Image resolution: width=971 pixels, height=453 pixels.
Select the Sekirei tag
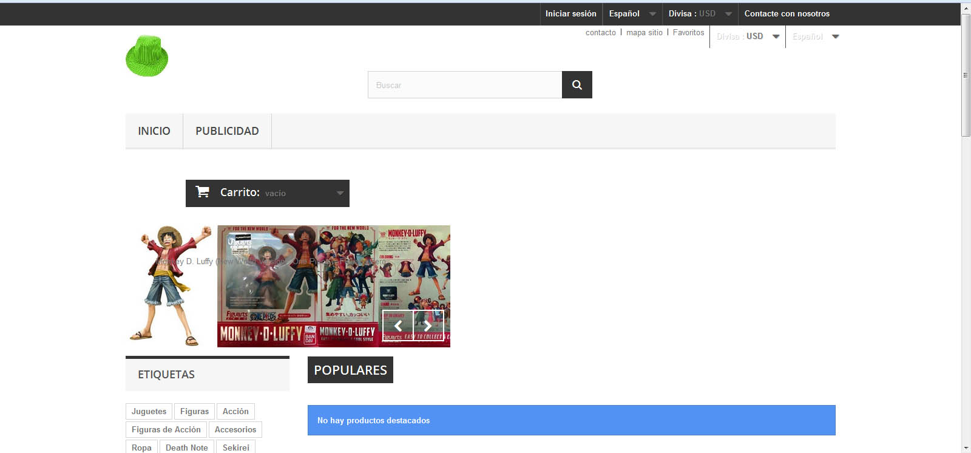[x=236, y=447]
